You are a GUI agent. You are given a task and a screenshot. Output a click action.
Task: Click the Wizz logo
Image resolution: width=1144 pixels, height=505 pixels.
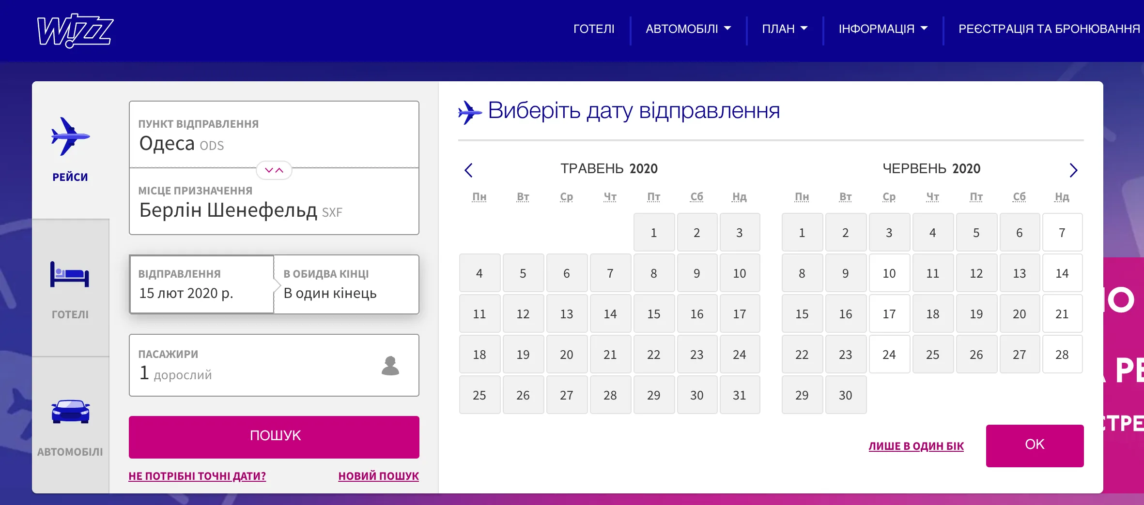tap(75, 30)
